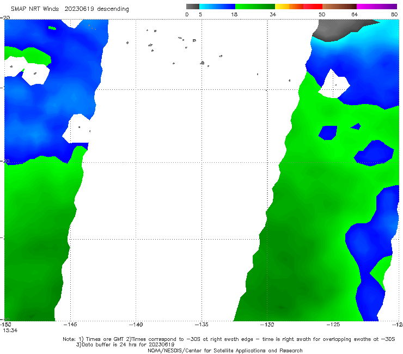This screenshot has width=403, height=354.
Task: Click the color bar label '34'
Action: pos(273,15)
